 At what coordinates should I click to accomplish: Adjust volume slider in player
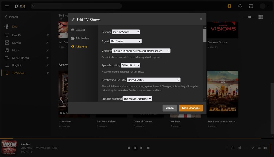[x=270, y=148]
